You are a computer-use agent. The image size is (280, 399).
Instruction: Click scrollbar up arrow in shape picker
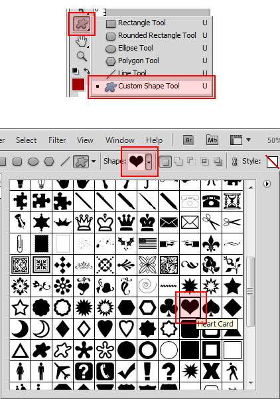(x=251, y=188)
